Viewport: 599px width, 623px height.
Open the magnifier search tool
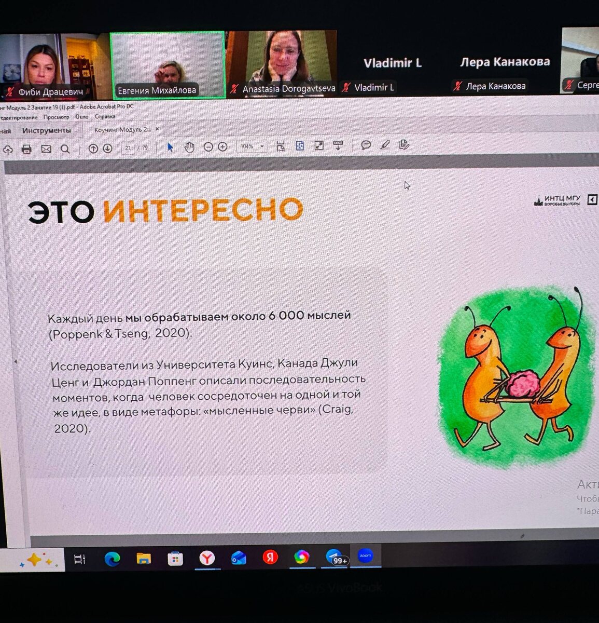(65, 150)
